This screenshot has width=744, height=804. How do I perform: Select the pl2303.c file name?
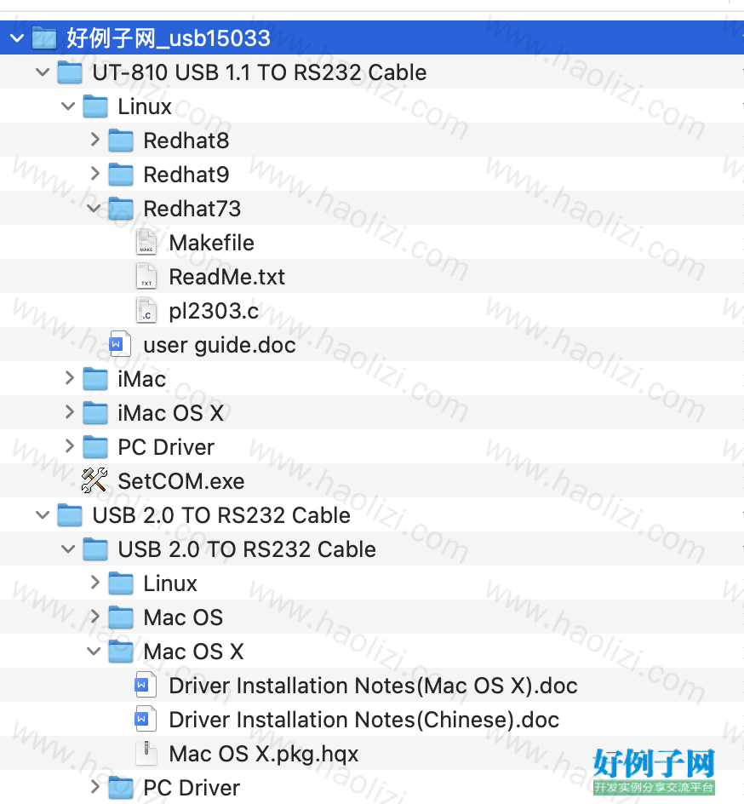point(215,311)
